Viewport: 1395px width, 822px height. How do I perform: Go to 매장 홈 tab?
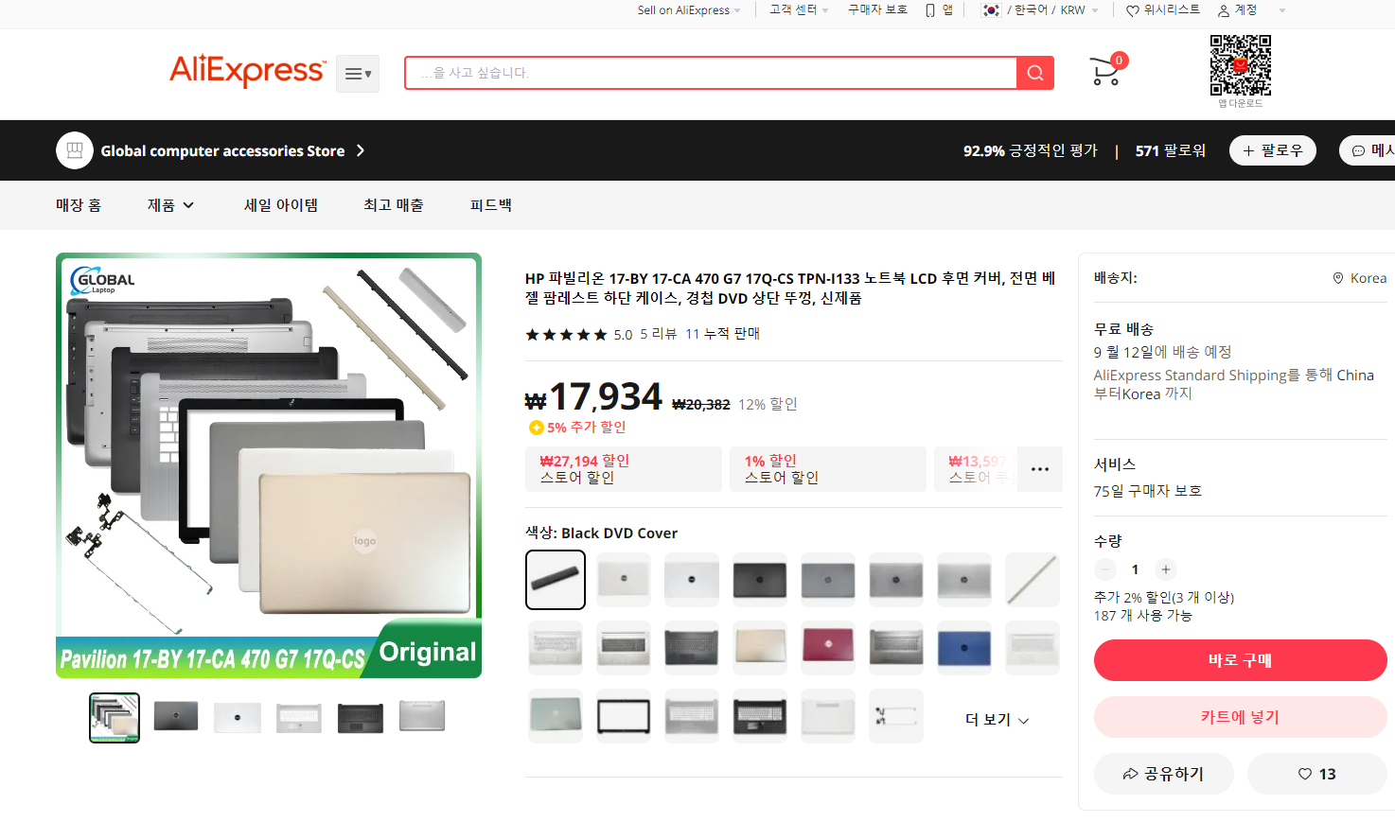coord(79,205)
